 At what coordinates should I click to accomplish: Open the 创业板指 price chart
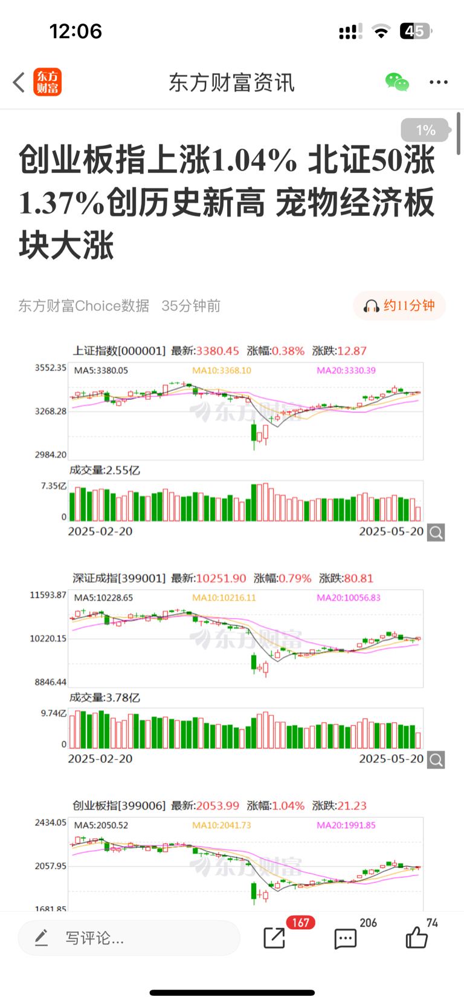pos(246,864)
